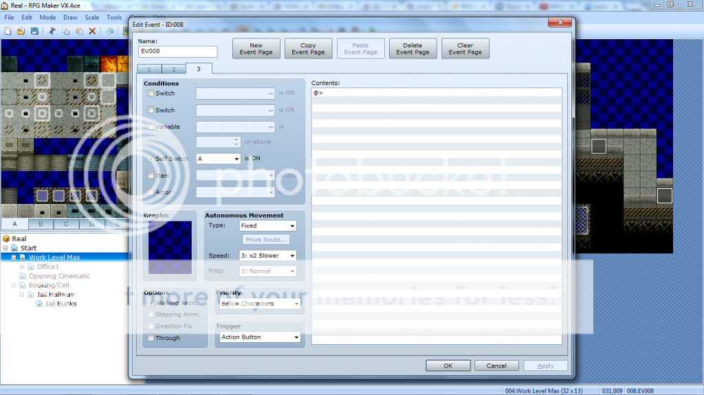Image resolution: width=704 pixels, height=395 pixels.
Task: Click the Open Project folder icon
Action: pos(21,31)
